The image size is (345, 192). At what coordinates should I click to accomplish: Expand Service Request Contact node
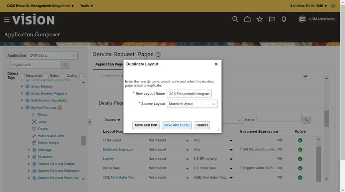[29, 164]
